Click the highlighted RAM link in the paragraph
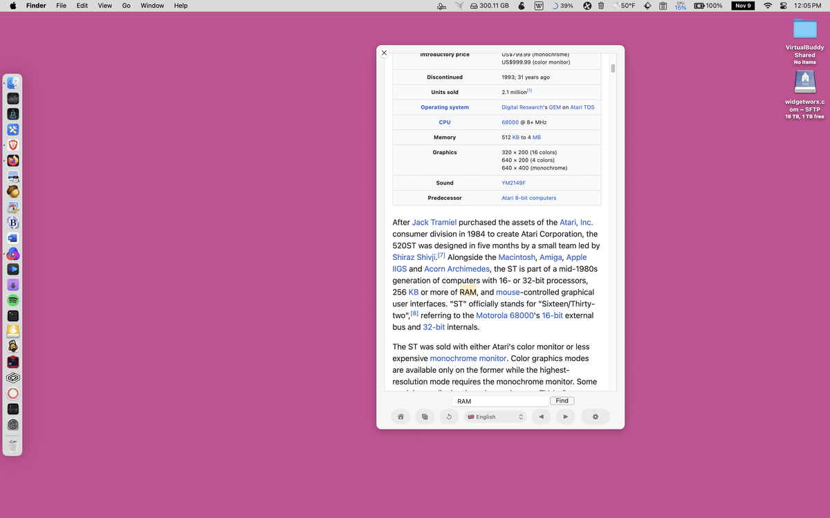Screen dimensions: 830x518 468,292
